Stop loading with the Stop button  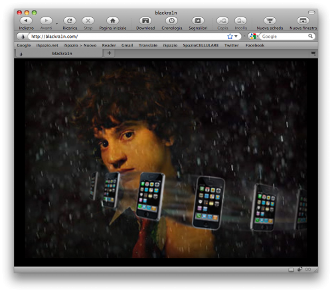(88, 21)
